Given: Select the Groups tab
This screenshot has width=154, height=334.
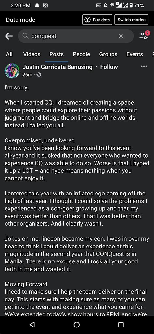Looking at the screenshot, I should coord(108,54).
